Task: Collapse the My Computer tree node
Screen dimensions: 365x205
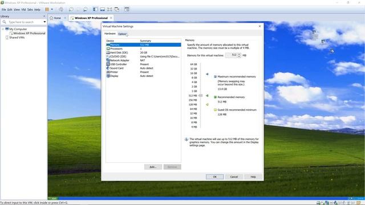Action: pos(3,29)
